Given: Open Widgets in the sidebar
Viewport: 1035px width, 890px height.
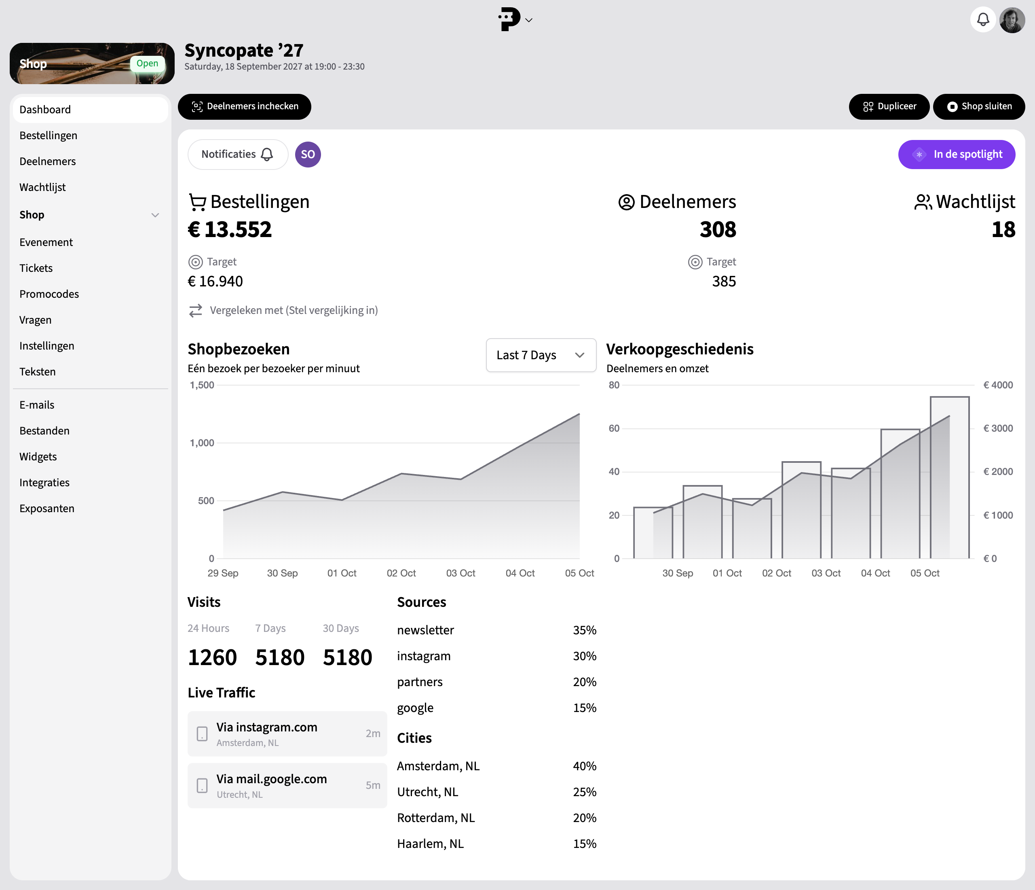Looking at the screenshot, I should coord(91,457).
